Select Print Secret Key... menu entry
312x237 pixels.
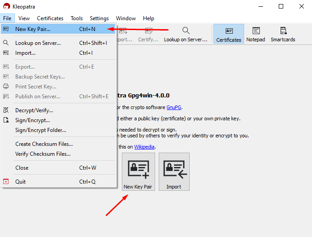pyautogui.click(x=58, y=87)
